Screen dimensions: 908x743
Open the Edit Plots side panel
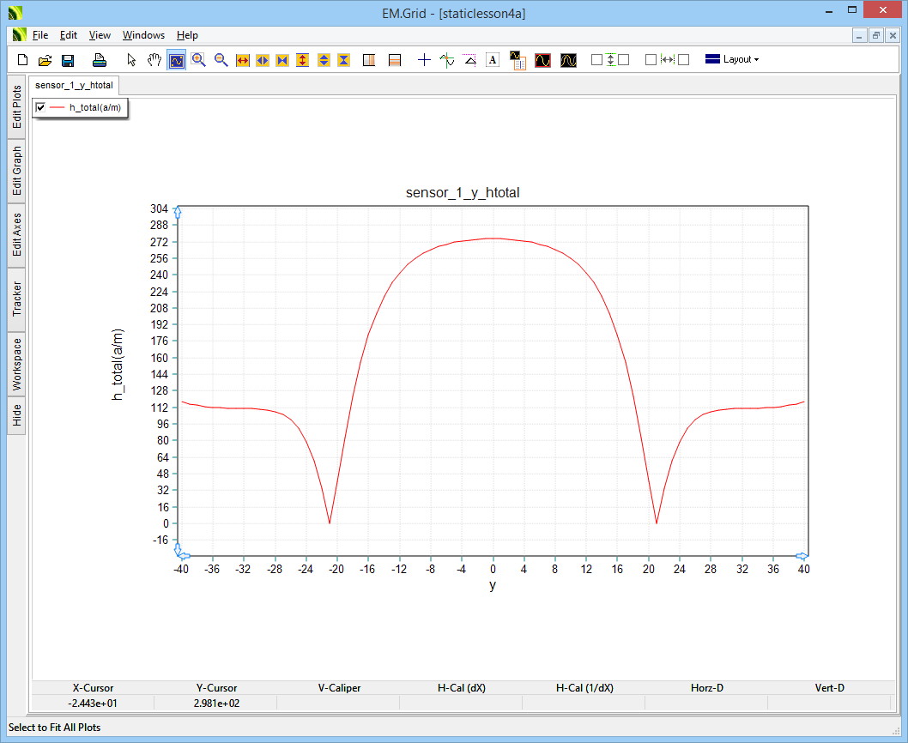17,106
